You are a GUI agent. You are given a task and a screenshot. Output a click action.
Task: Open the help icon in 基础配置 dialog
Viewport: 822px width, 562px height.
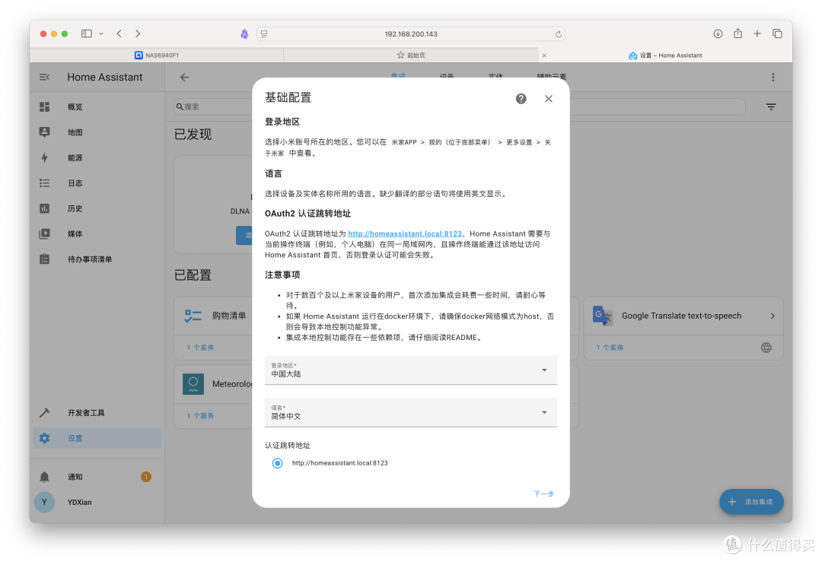[521, 98]
